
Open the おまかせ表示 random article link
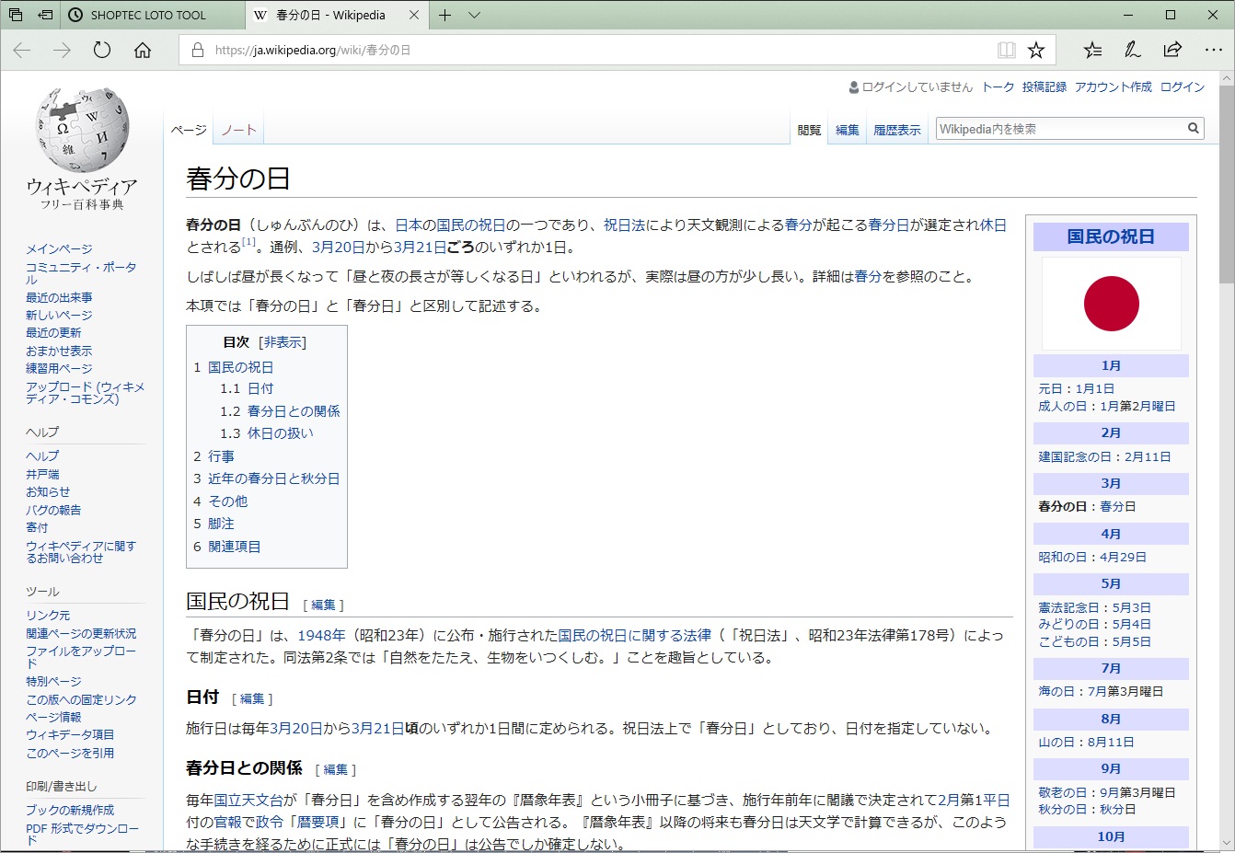[x=59, y=351]
